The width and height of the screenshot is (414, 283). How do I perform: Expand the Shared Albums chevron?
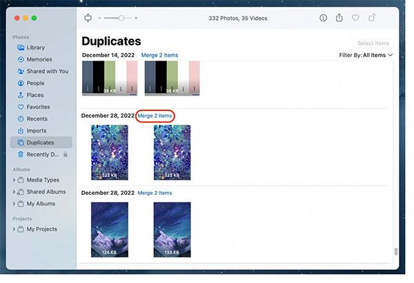[x=14, y=192]
